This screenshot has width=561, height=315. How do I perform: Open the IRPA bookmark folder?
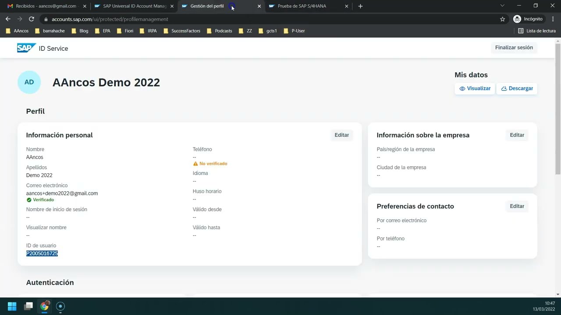pos(148,31)
